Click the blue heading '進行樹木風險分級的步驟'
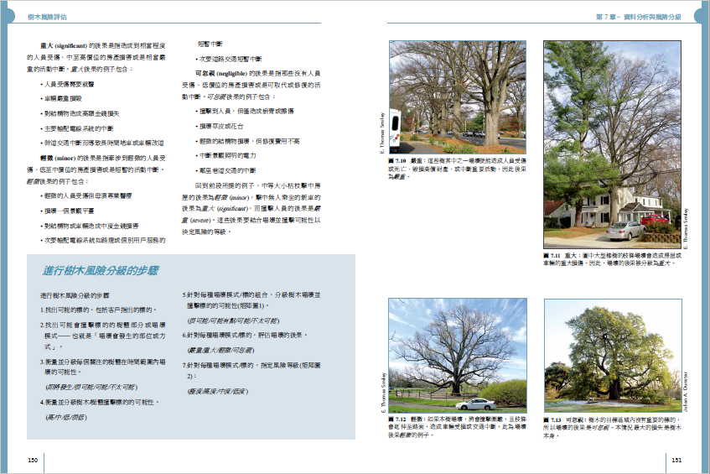The width and height of the screenshot is (710, 474). coord(101,271)
